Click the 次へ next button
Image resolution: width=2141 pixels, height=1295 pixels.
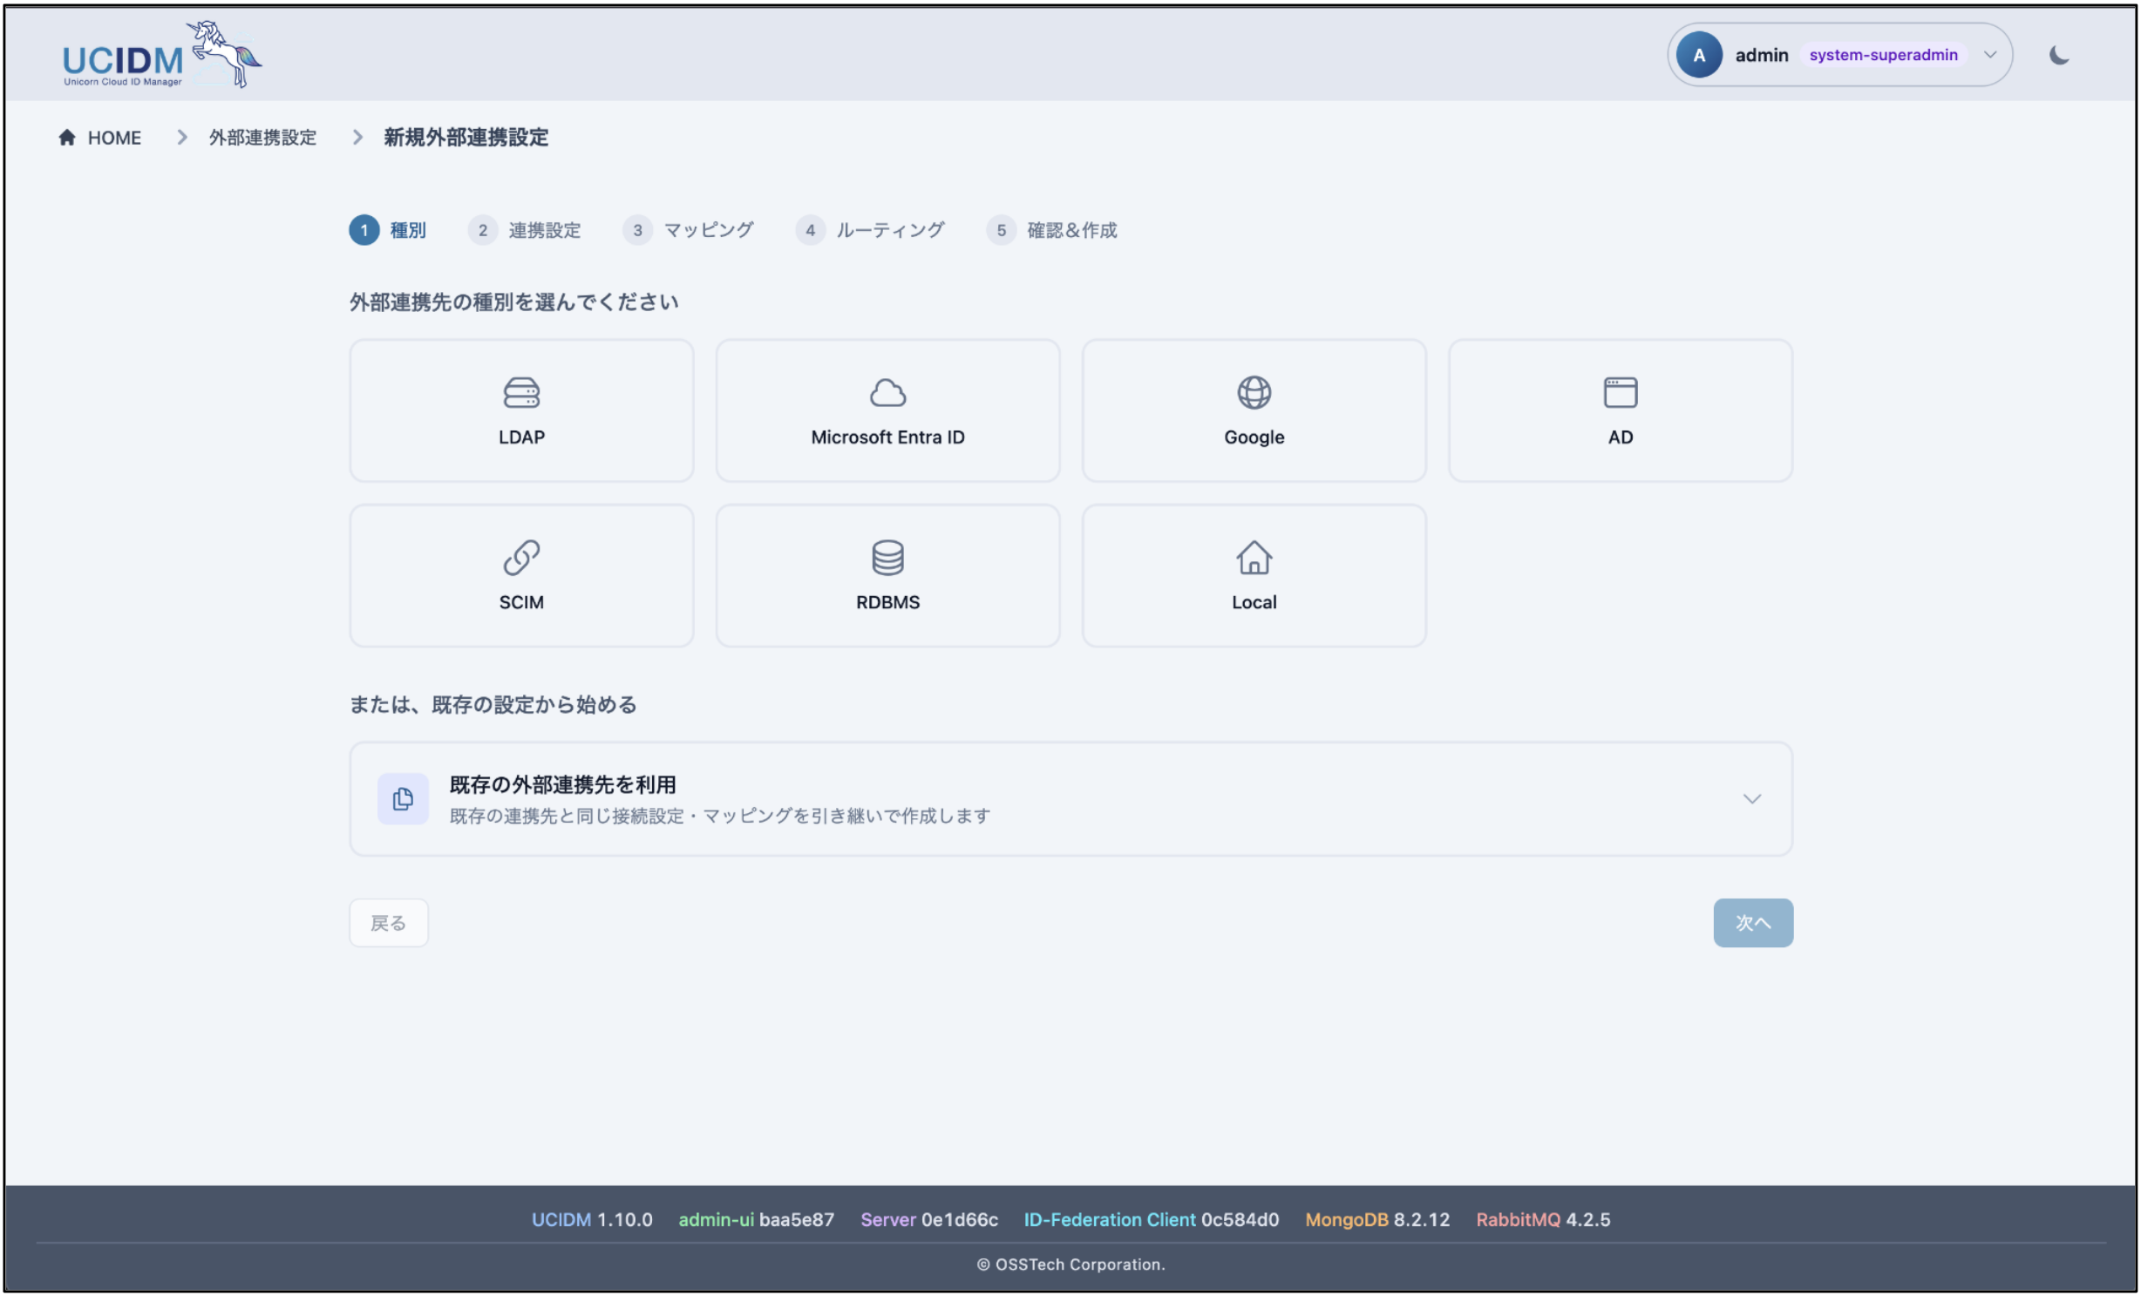1752,923
